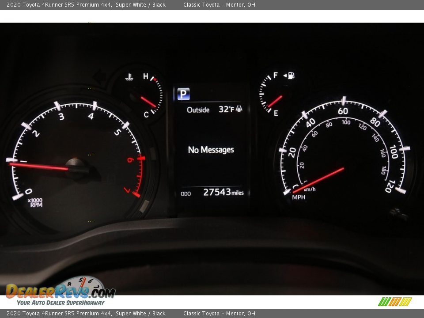Click the fuel gauge needle

pyautogui.click(x=275, y=102)
